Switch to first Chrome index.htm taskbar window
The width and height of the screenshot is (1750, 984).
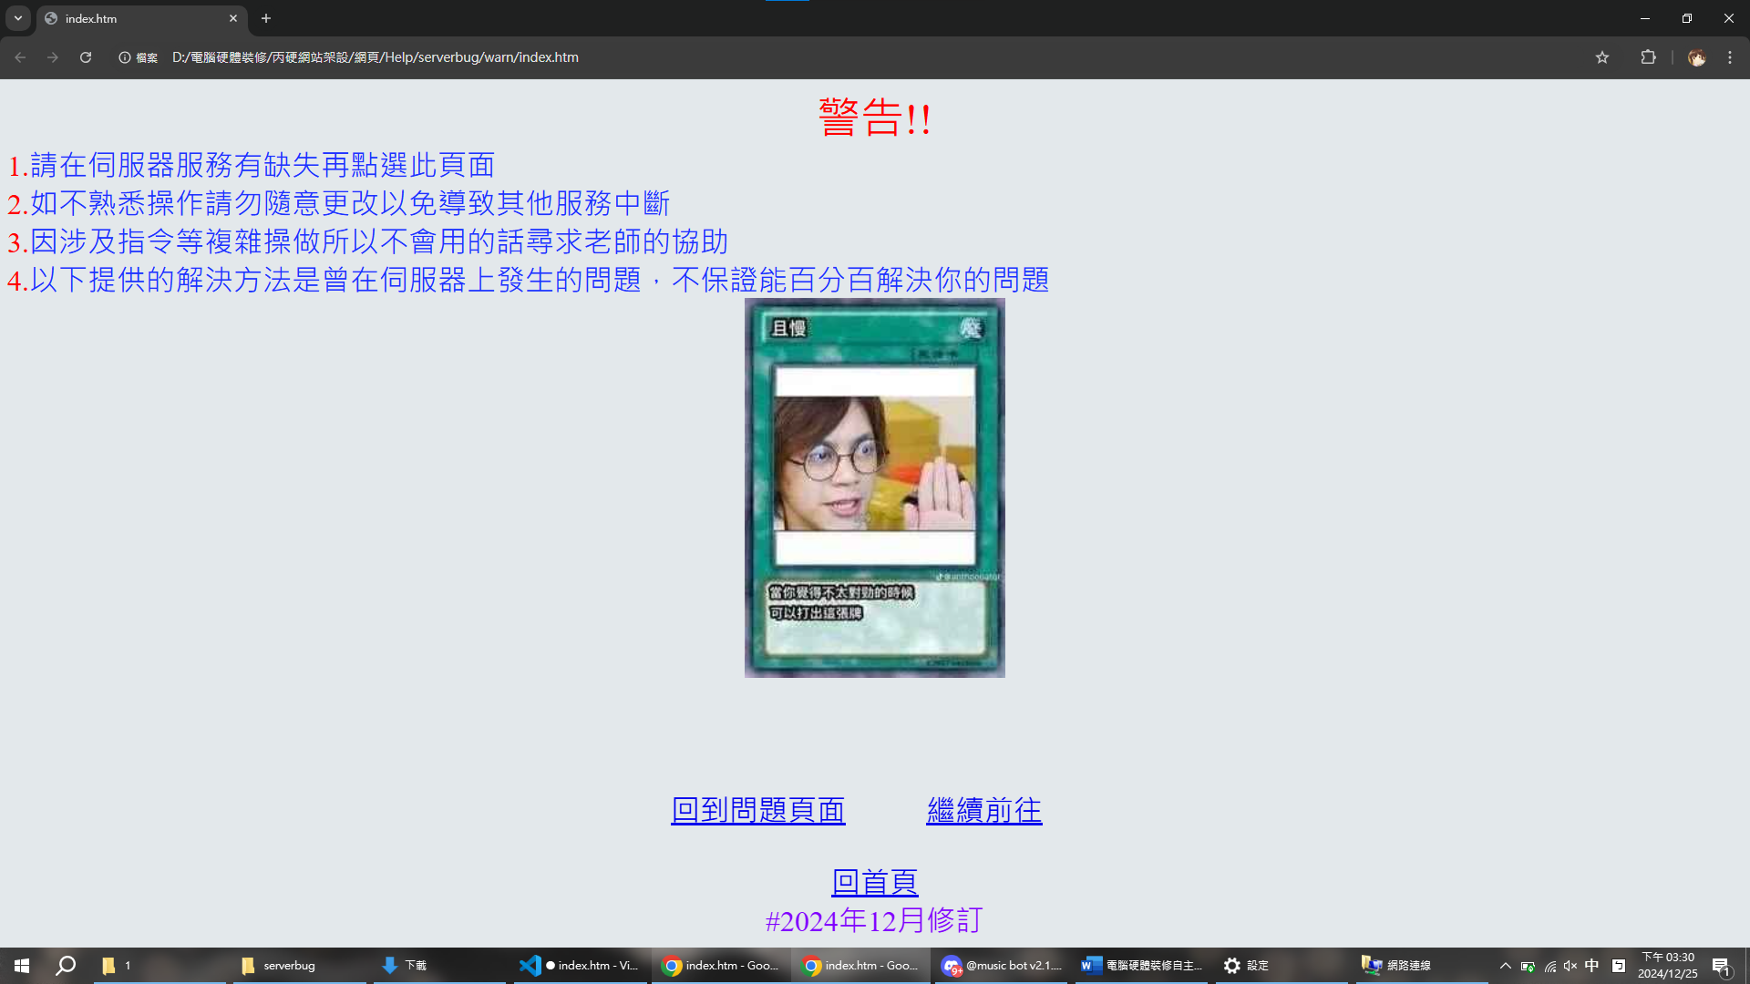pos(720,966)
